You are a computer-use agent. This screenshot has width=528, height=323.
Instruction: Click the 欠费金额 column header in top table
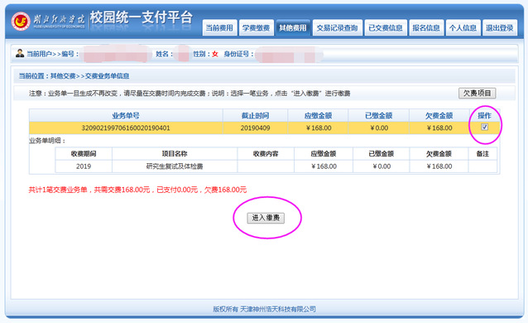(x=439, y=116)
